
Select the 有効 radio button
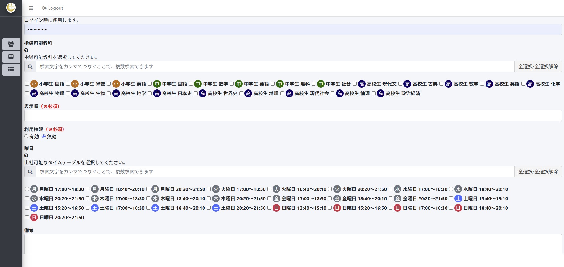(x=26, y=136)
